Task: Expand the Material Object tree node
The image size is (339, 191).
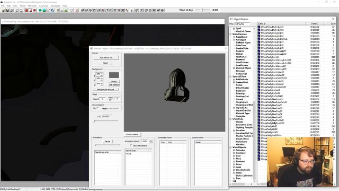Action: (x=234, y=68)
